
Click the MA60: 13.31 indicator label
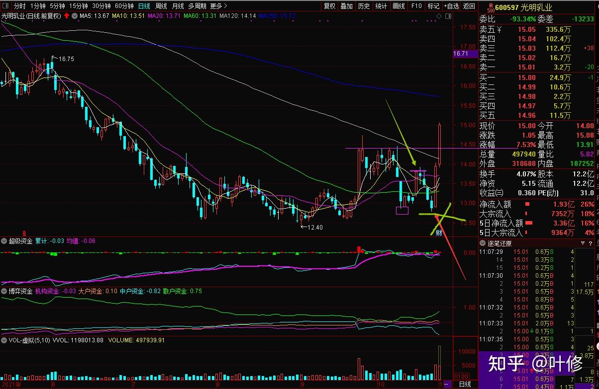[x=200, y=16]
